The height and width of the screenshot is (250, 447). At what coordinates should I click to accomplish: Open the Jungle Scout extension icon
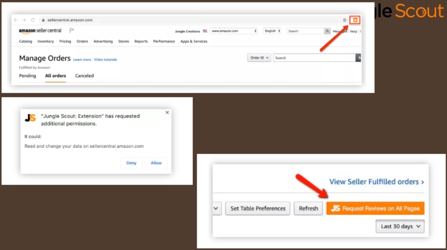[x=355, y=20]
